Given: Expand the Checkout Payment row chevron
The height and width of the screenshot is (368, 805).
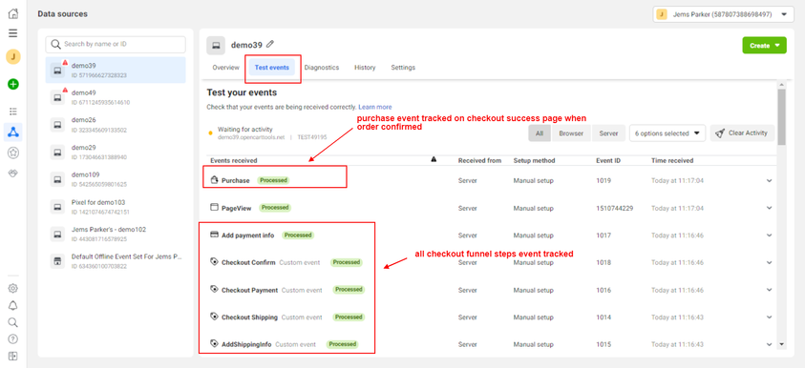Looking at the screenshot, I should click(769, 290).
